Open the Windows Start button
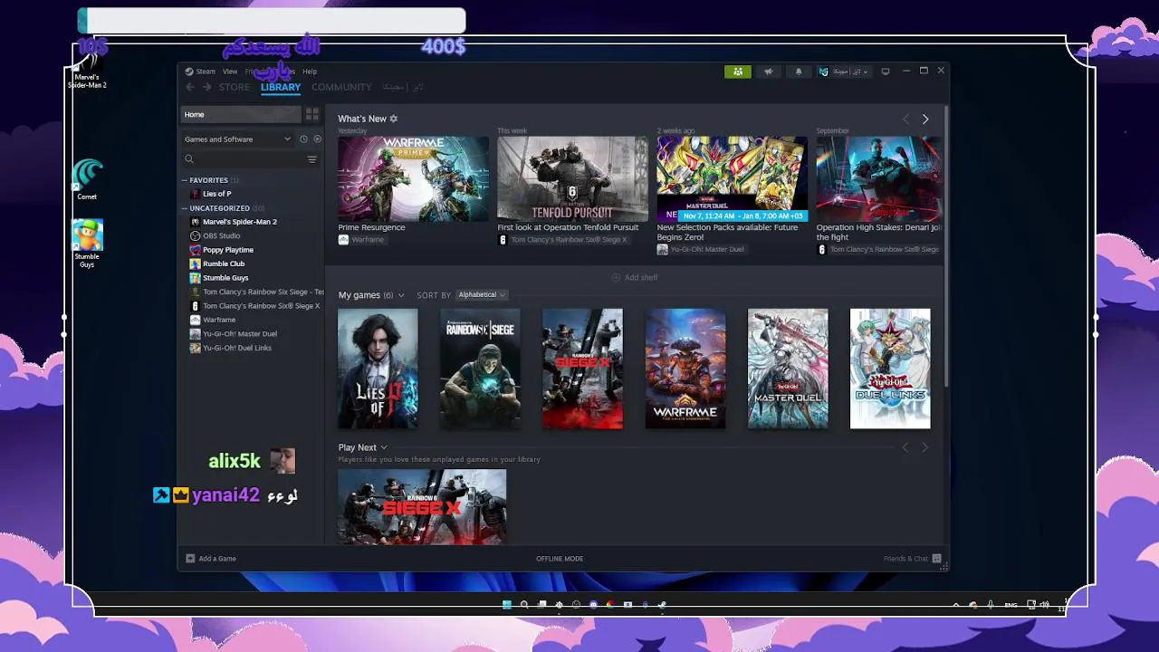Screen dimensions: 1159x652 [507, 604]
